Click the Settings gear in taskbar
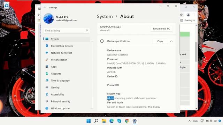 coord(135,121)
